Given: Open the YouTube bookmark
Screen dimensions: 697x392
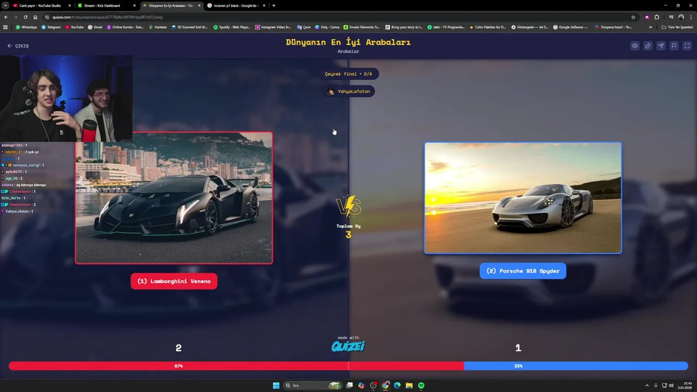Looking at the screenshot, I should 75,27.
